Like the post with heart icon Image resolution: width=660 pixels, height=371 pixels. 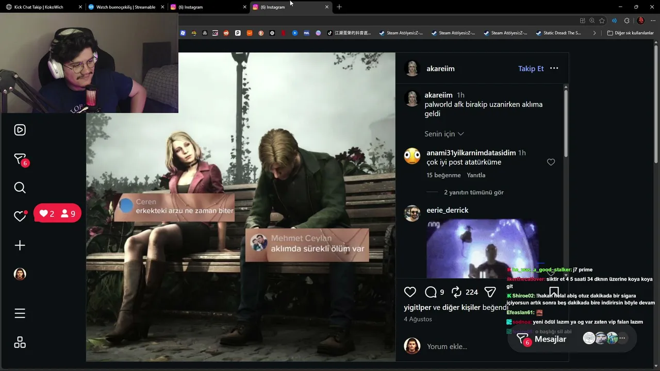(410, 292)
